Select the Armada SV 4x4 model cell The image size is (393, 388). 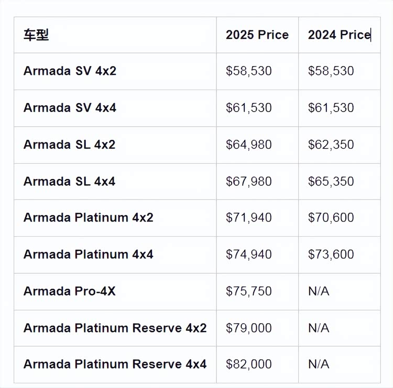pos(70,108)
